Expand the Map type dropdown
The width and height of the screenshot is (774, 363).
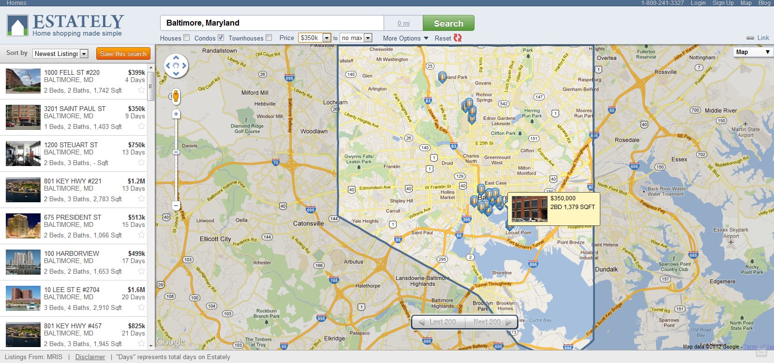753,52
